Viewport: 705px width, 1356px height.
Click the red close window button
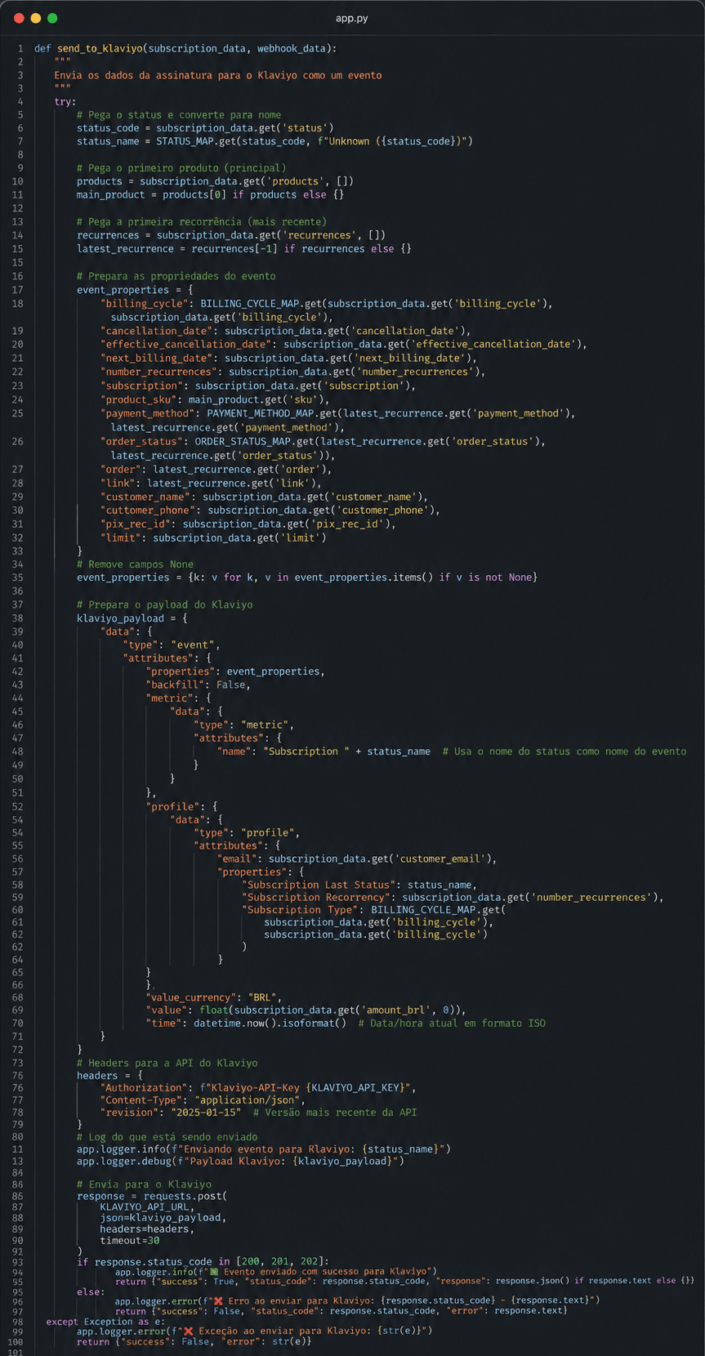coord(19,18)
